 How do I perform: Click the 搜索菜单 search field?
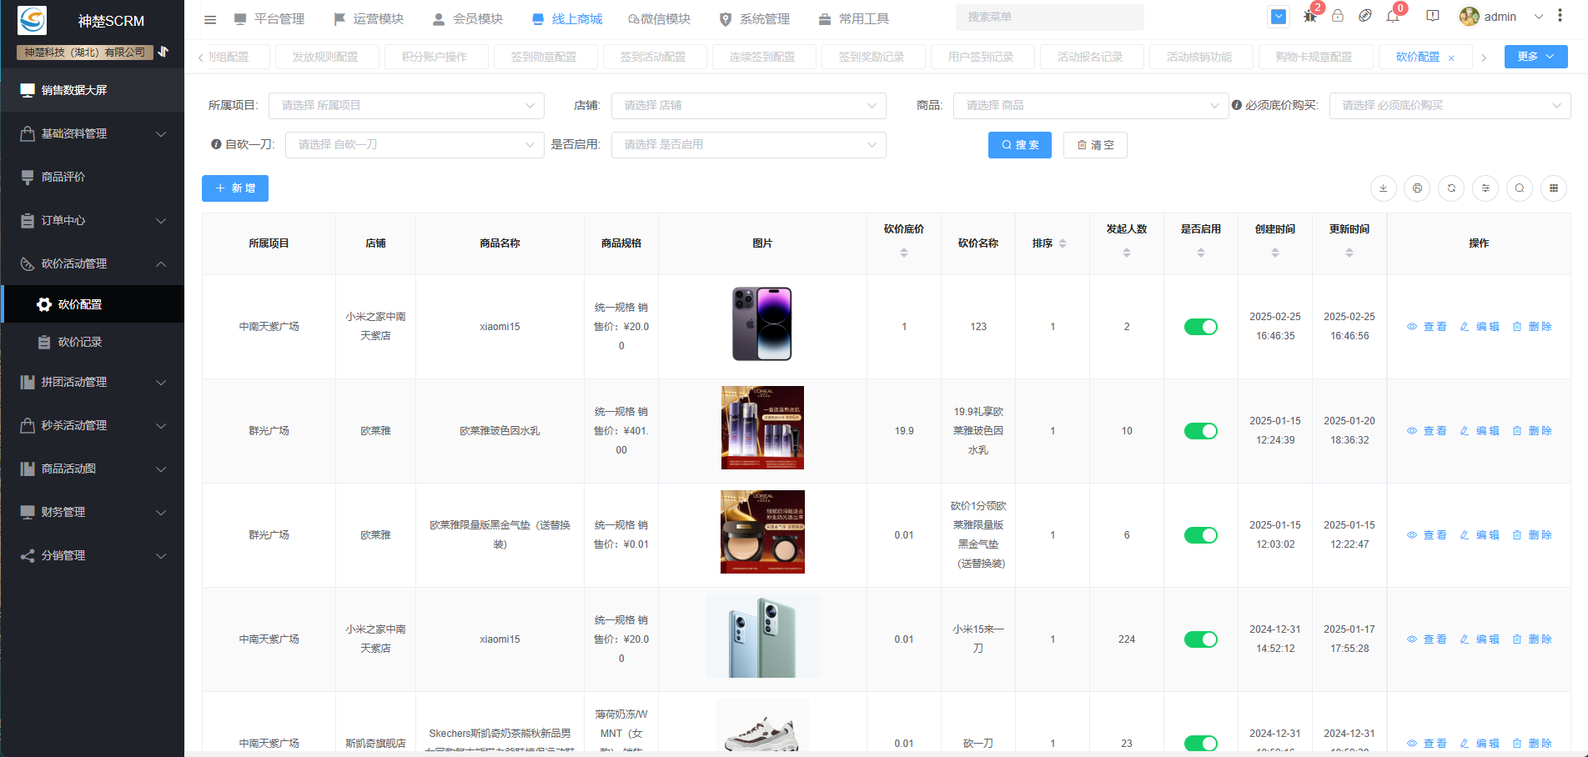coord(1050,17)
